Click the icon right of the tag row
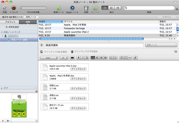 (176, 51)
